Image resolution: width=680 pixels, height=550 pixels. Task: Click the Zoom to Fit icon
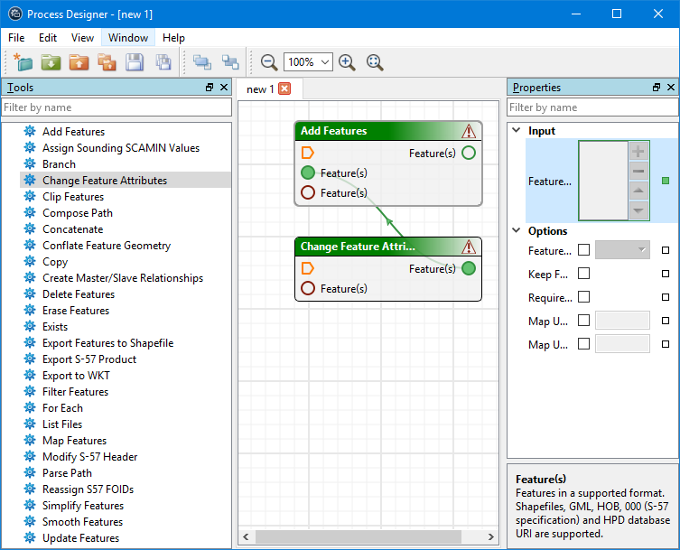click(375, 62)
